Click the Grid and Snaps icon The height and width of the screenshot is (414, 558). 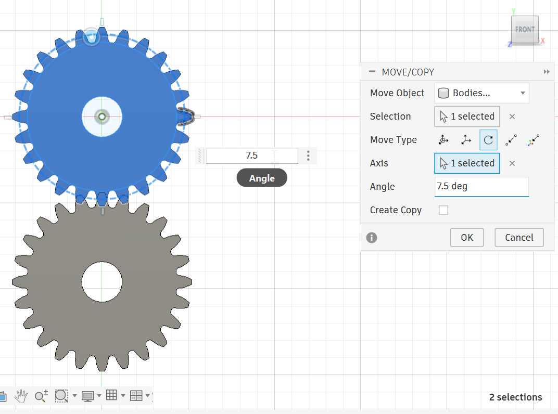(111, 395)
